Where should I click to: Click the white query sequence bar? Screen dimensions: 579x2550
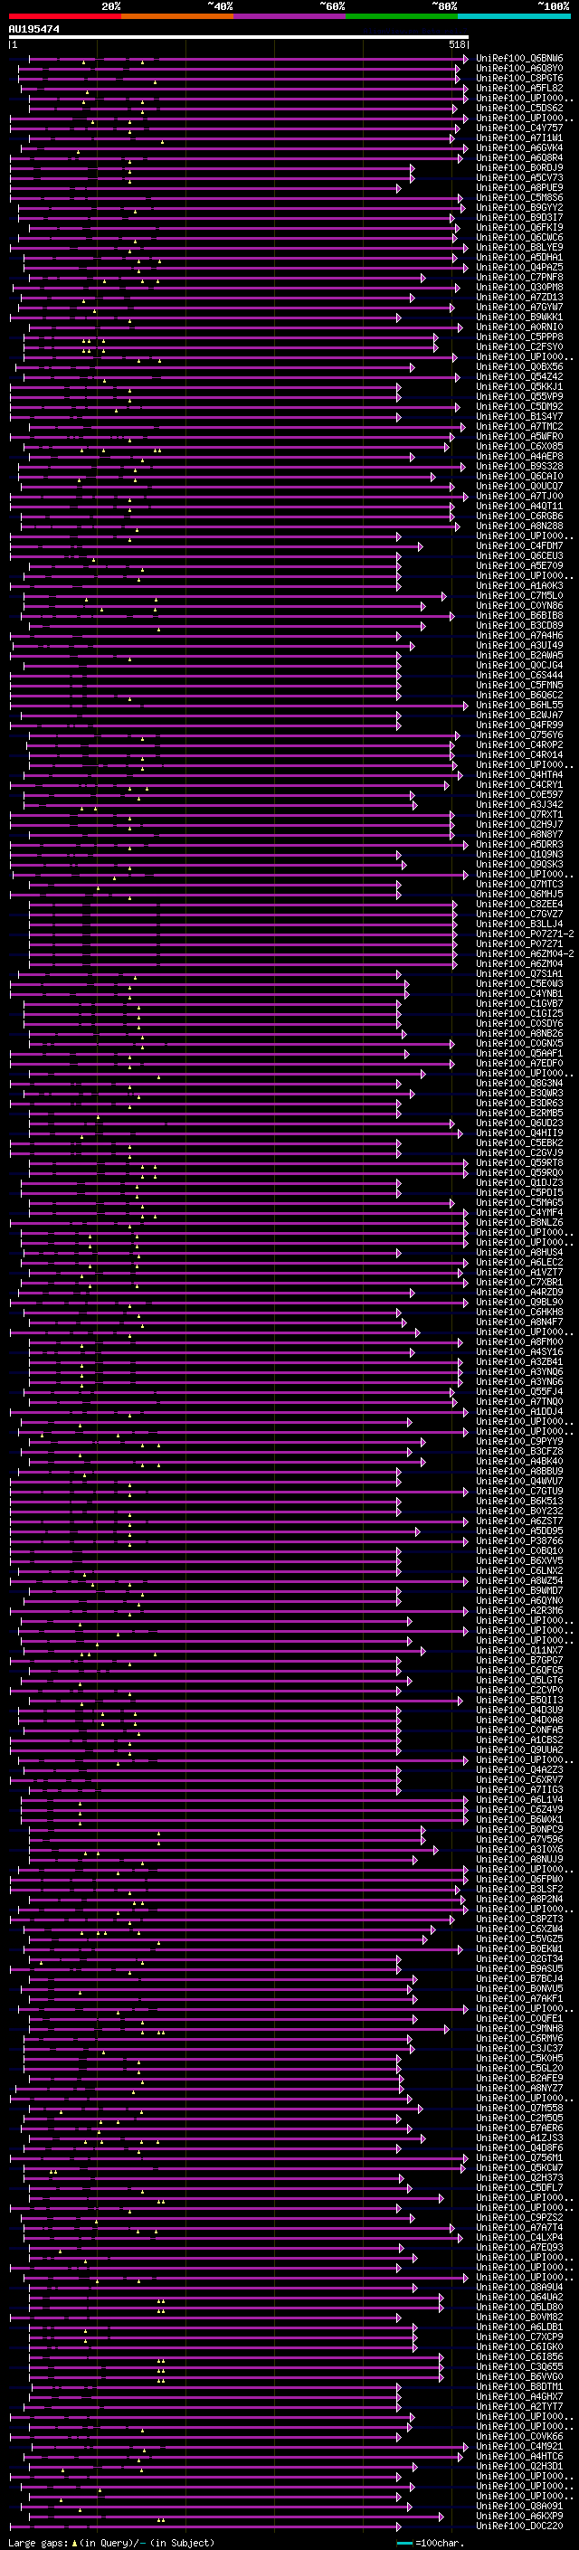click(239, 38)
